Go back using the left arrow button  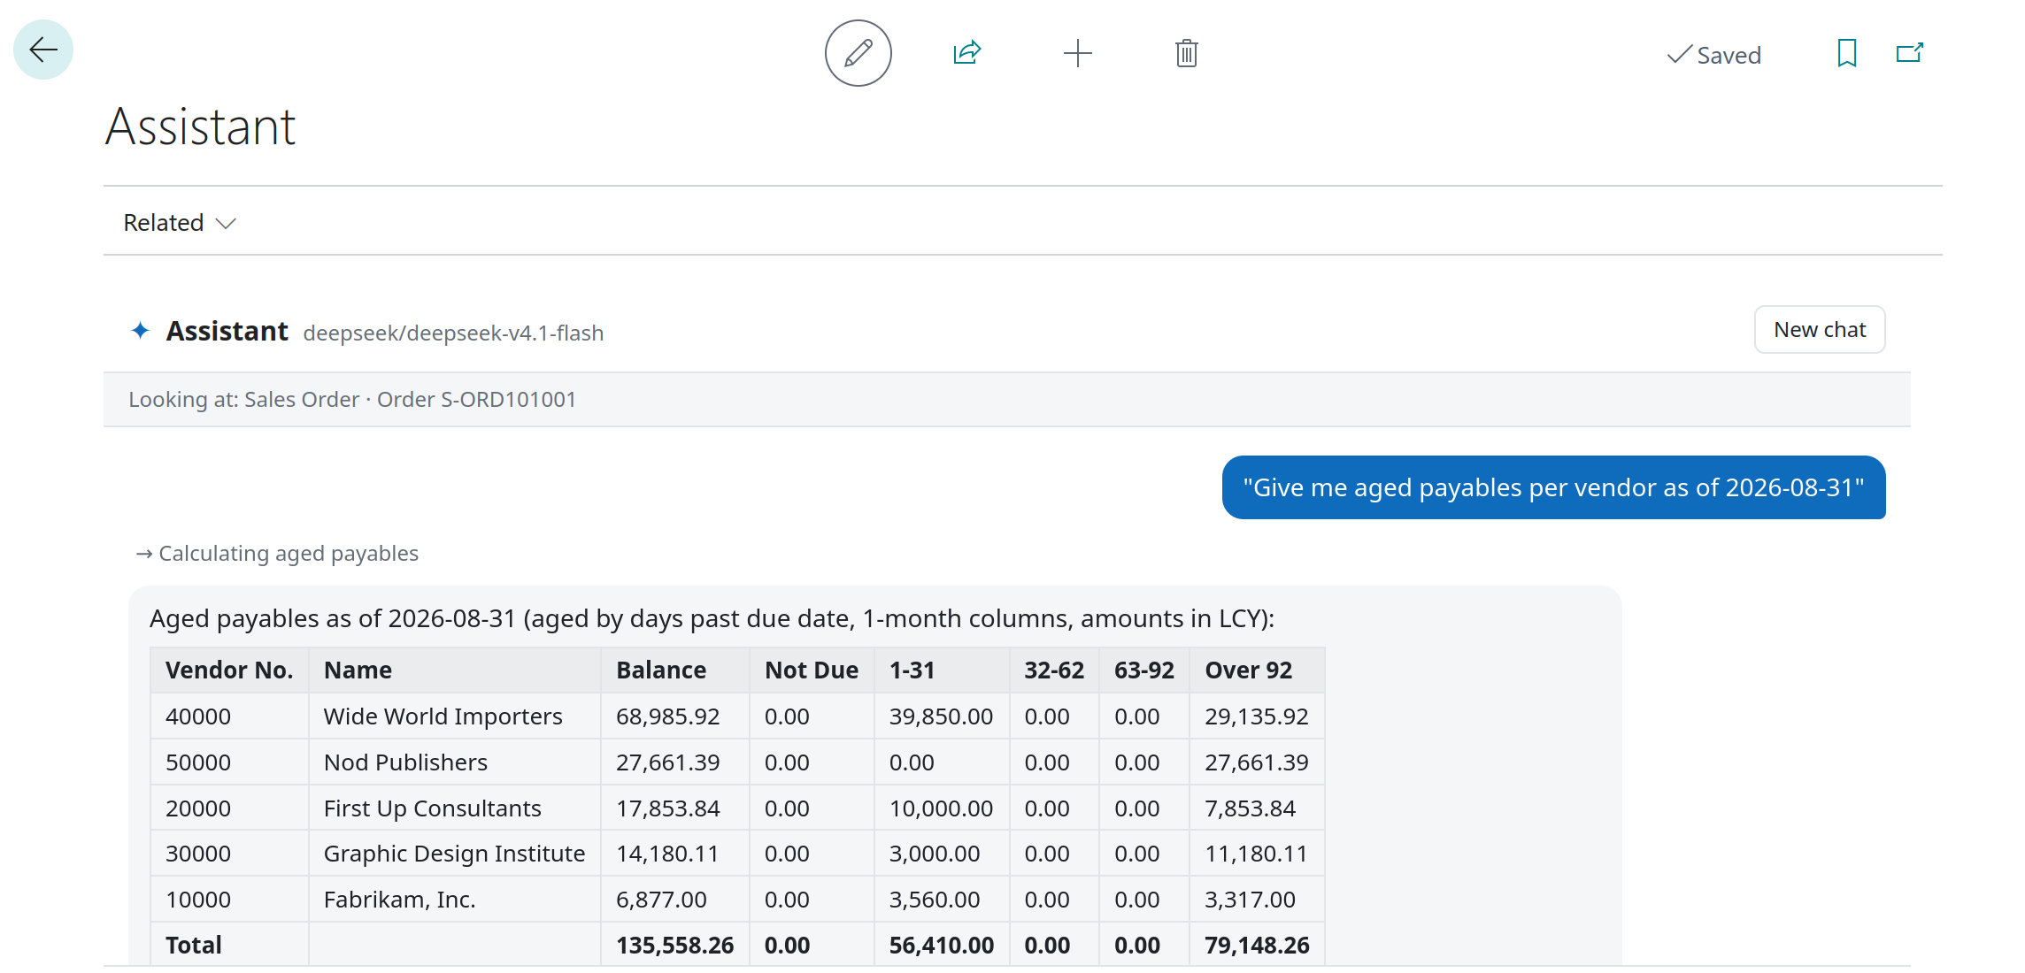pos(43,50)
